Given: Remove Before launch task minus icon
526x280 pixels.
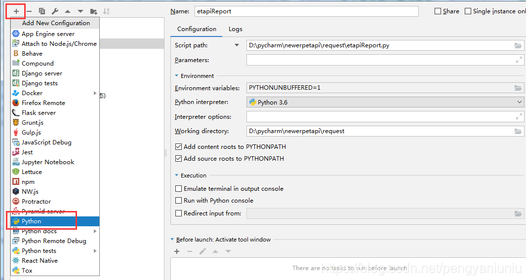Looking at the screenshot, I should point(190,251).
